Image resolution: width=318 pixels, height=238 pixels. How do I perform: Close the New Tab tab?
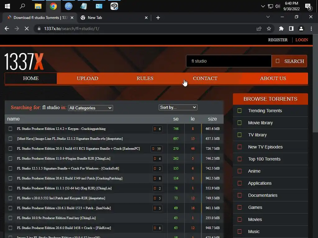(x=146, y=18)
